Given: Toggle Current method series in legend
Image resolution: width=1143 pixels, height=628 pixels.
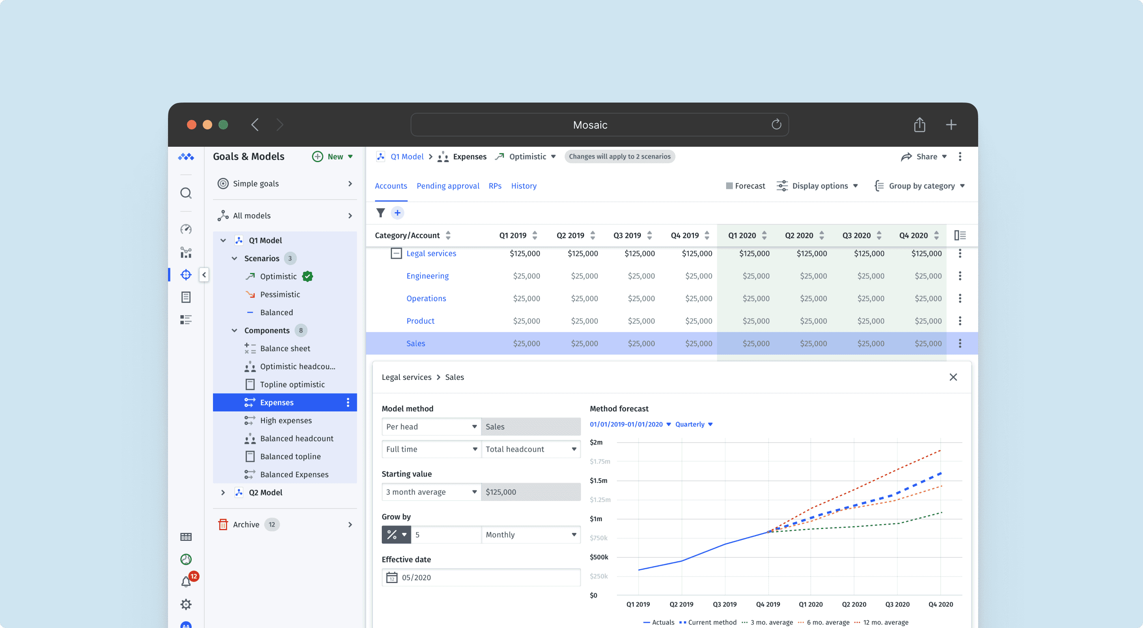Looking at the screenshot, I should click(x=708, y=622).
